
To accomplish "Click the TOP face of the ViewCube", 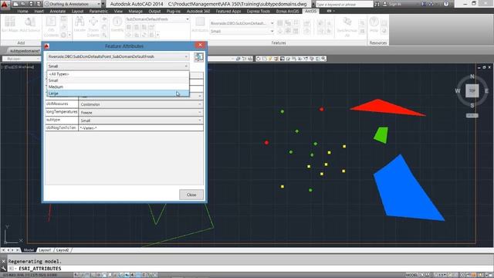I will tap(472, 91).
